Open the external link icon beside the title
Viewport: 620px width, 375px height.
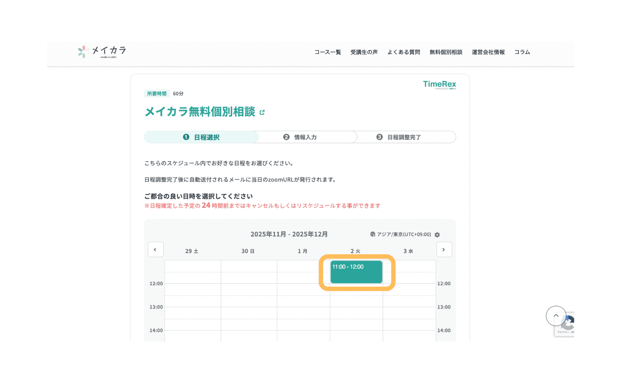[x=262, y=112]
